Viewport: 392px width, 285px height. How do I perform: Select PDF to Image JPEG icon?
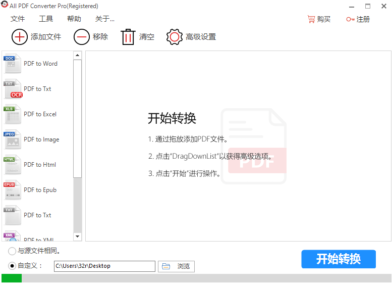(13, 139)
